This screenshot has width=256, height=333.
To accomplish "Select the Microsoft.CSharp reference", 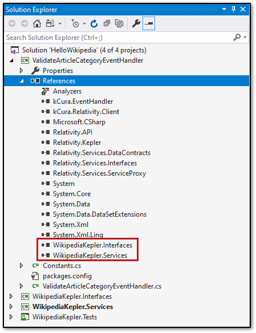I will (79, 122).
